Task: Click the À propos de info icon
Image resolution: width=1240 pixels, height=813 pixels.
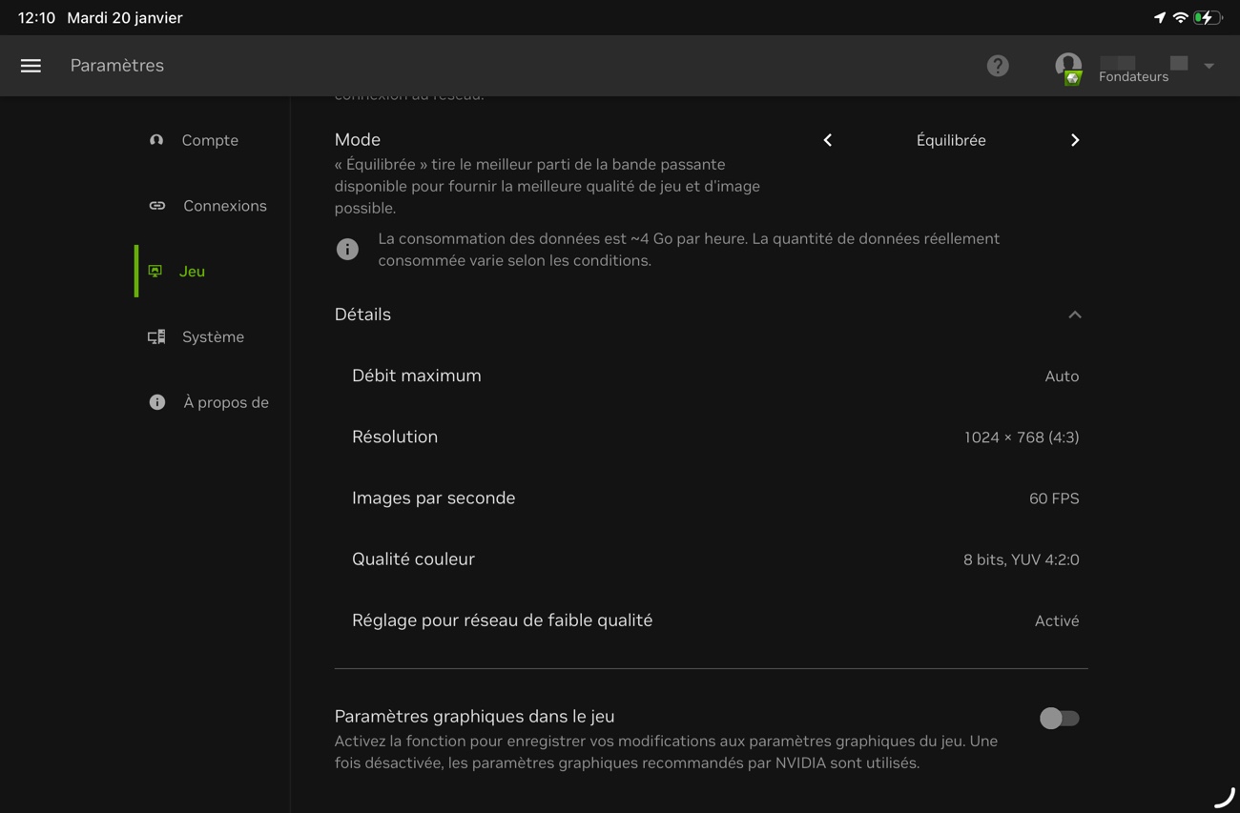Action: tap(157, 402)
